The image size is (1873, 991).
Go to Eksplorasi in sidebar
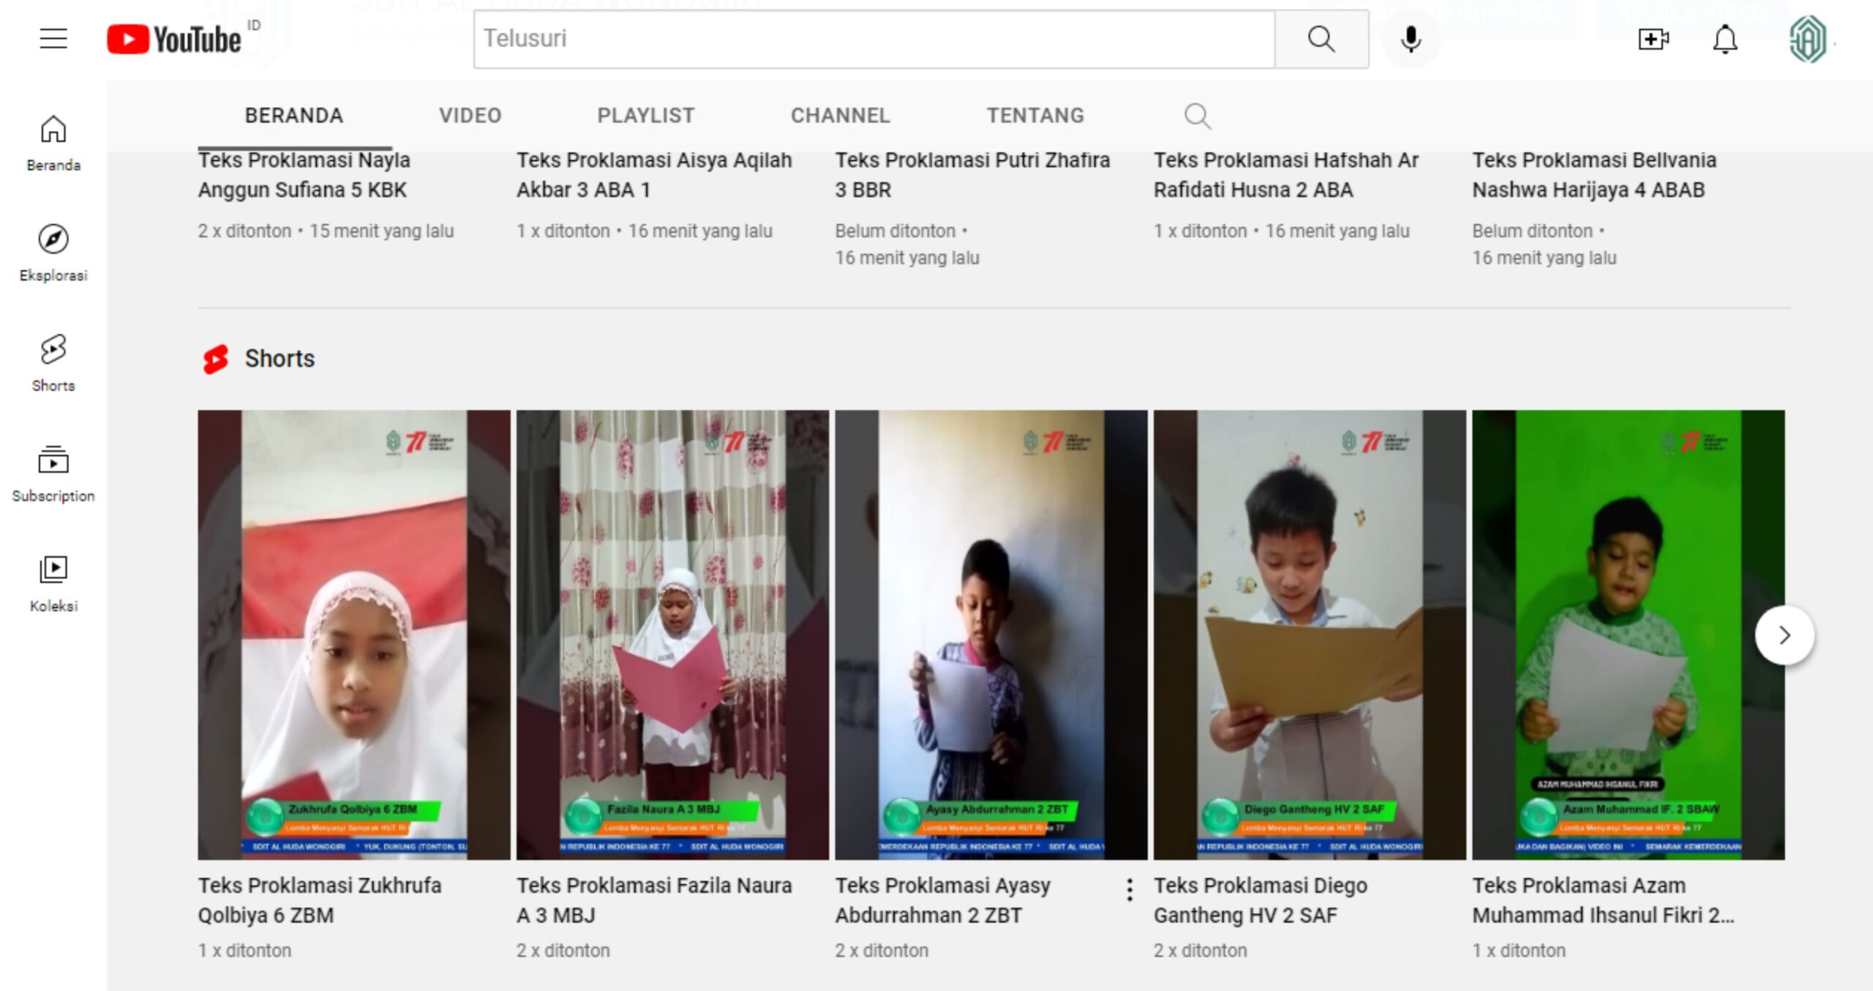pyautogui.click(x=53, y=253)
